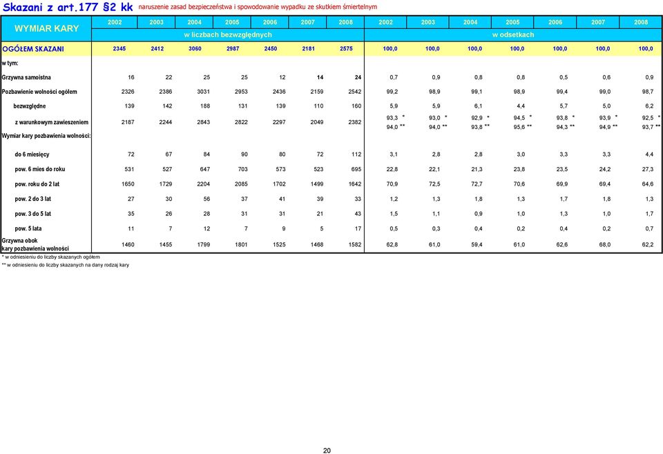Select the 'w odsetkach' header band
This screenshot has width=663, height=454.
(513, 34)
